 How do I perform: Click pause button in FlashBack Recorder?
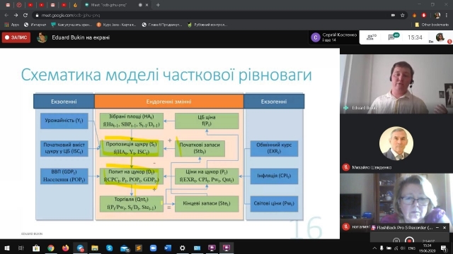(x=396, y=240)
